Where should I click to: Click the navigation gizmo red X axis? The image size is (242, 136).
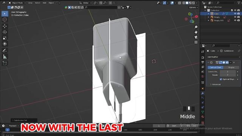click(196, 17)
